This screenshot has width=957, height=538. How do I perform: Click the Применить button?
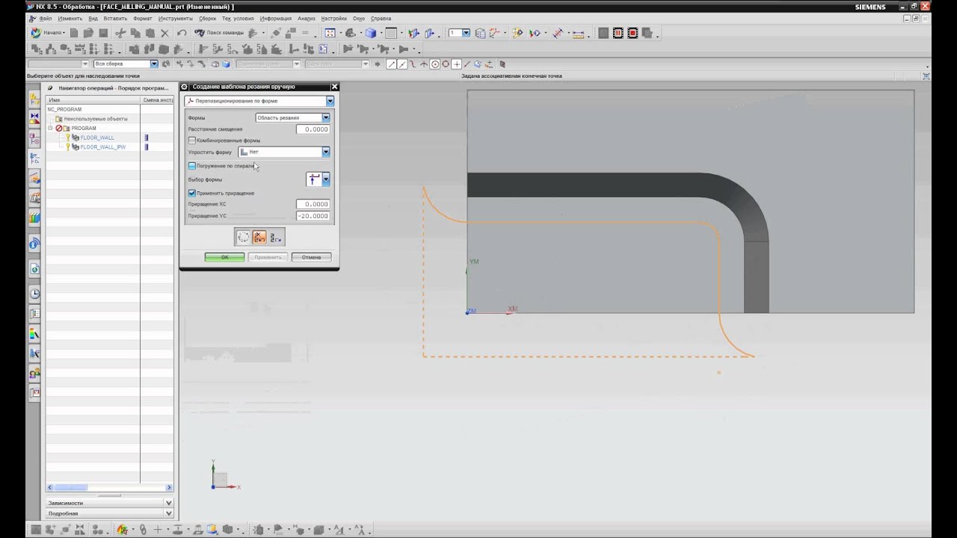click(x=268, y=257)
